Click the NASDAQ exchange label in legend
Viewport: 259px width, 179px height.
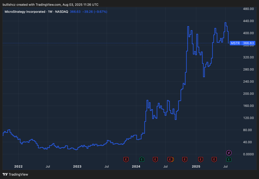point(62,12)
